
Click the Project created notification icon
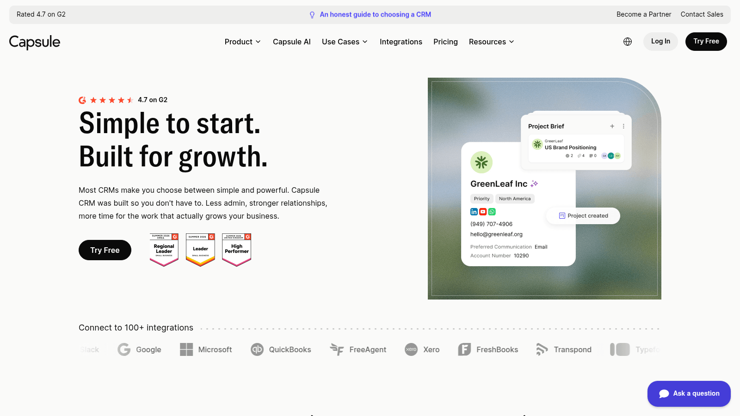coord(562,216)
